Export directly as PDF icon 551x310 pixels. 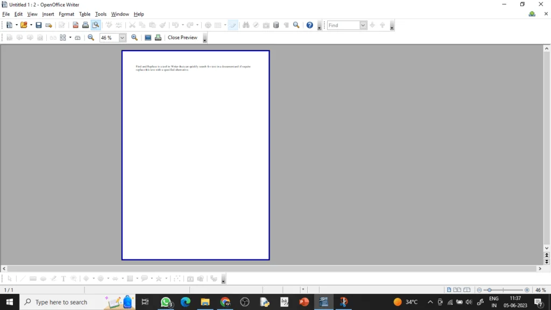pyautogui.click(x=75, y=25)
